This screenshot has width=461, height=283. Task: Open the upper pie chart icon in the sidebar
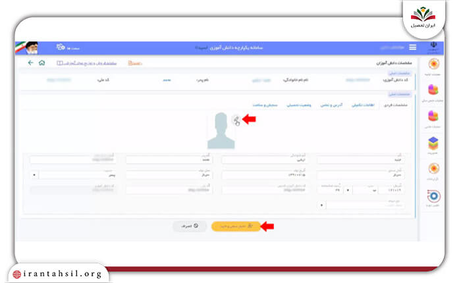tap(433, 90)
